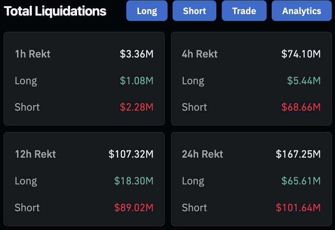
Task: Click the 24h Long value $65.61M
Action: coord(301,181)
